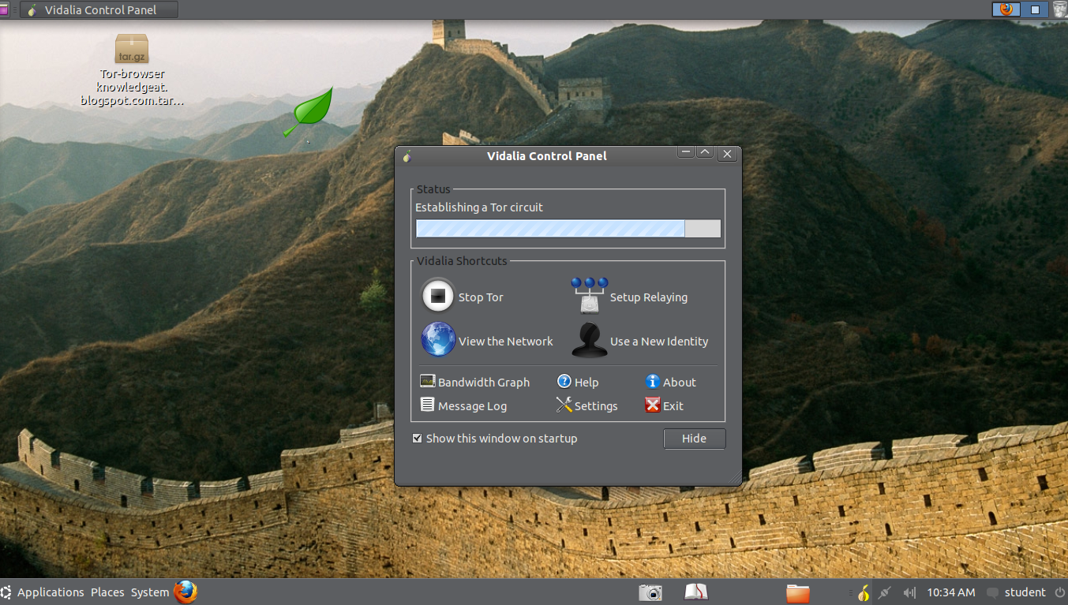Open the About dialog

click(671, 382)
